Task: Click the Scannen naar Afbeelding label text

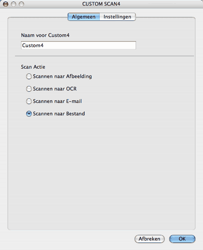Action: point(62,76)
